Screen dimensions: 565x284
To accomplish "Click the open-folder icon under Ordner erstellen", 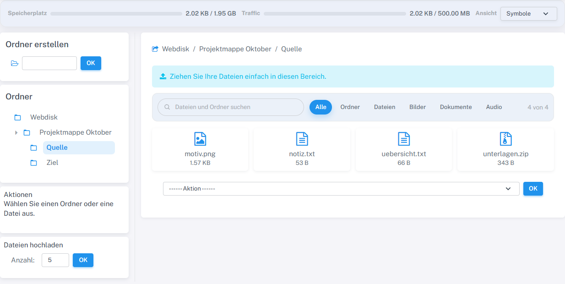I will [x=15, y=63].
